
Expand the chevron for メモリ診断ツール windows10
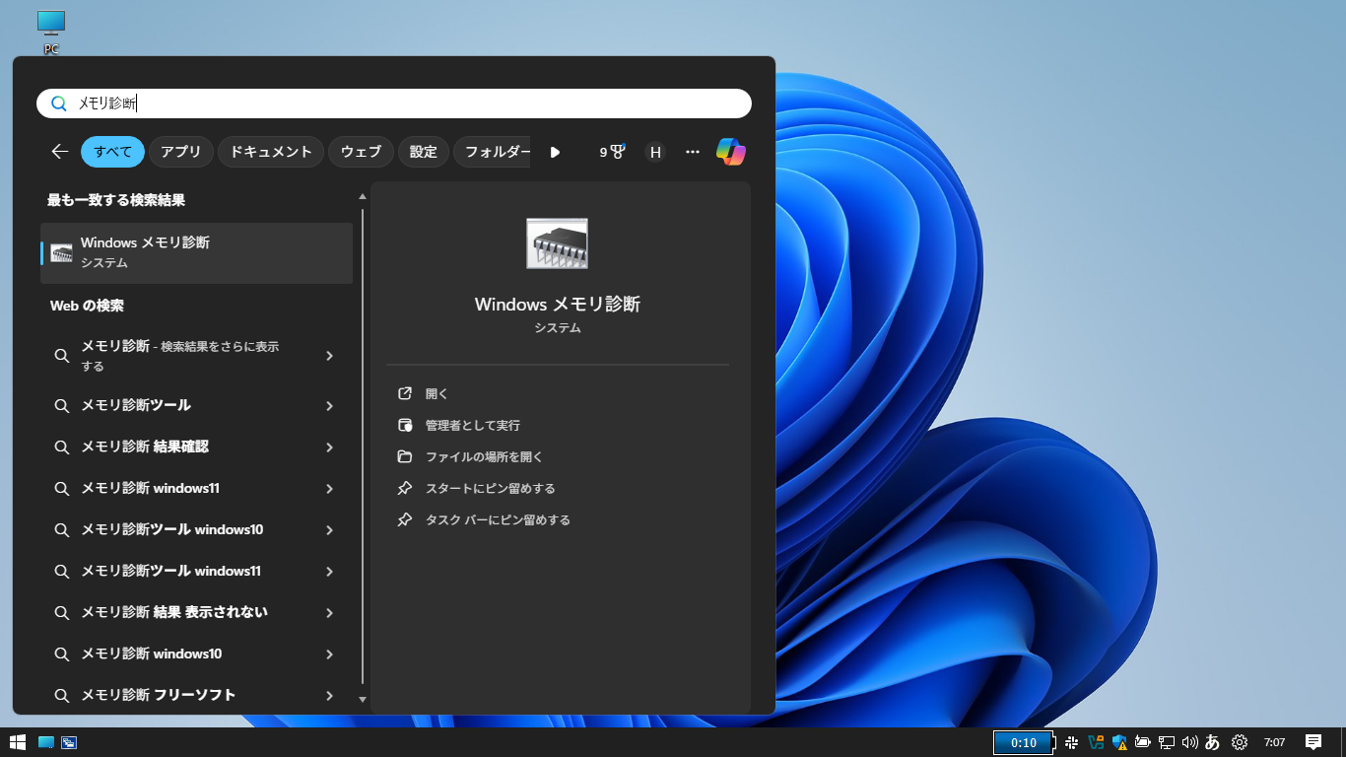[x=329, y=530]
